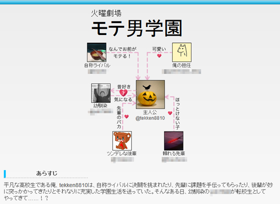Image resolution: width=280 pixels, height=204 pixels.
Task: Click the ツンデレな後輩 label
Action: 121,153
